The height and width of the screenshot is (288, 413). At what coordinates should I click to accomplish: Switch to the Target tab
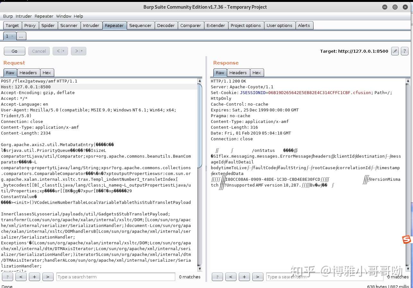coord(12,25)
